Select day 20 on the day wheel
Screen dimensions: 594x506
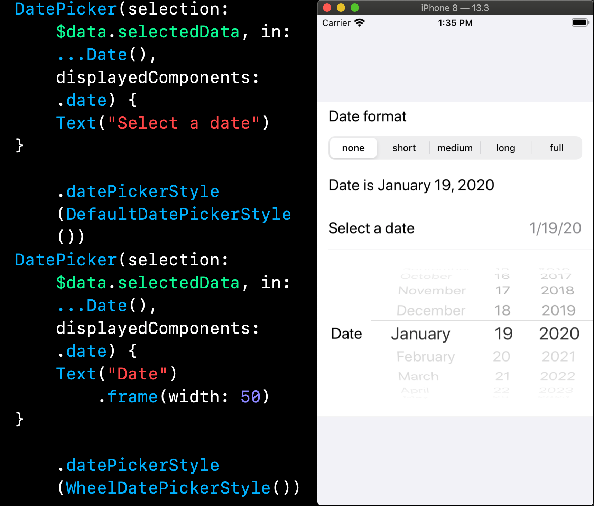click(501, 356)
